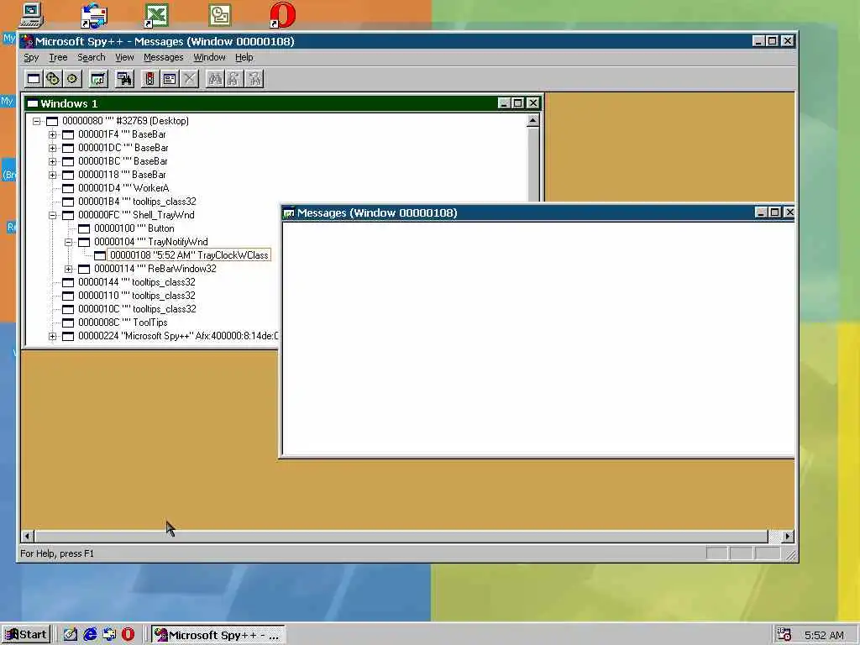Screen dimensions: 860x645
Task: Click left arrow of Spy++ horizontal scrollbar
Action: pyautogui.click(x=28, y=536)
